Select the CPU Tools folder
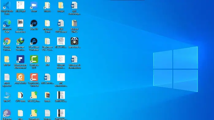This screenshot has height=120, width=214. pos(20,95)
